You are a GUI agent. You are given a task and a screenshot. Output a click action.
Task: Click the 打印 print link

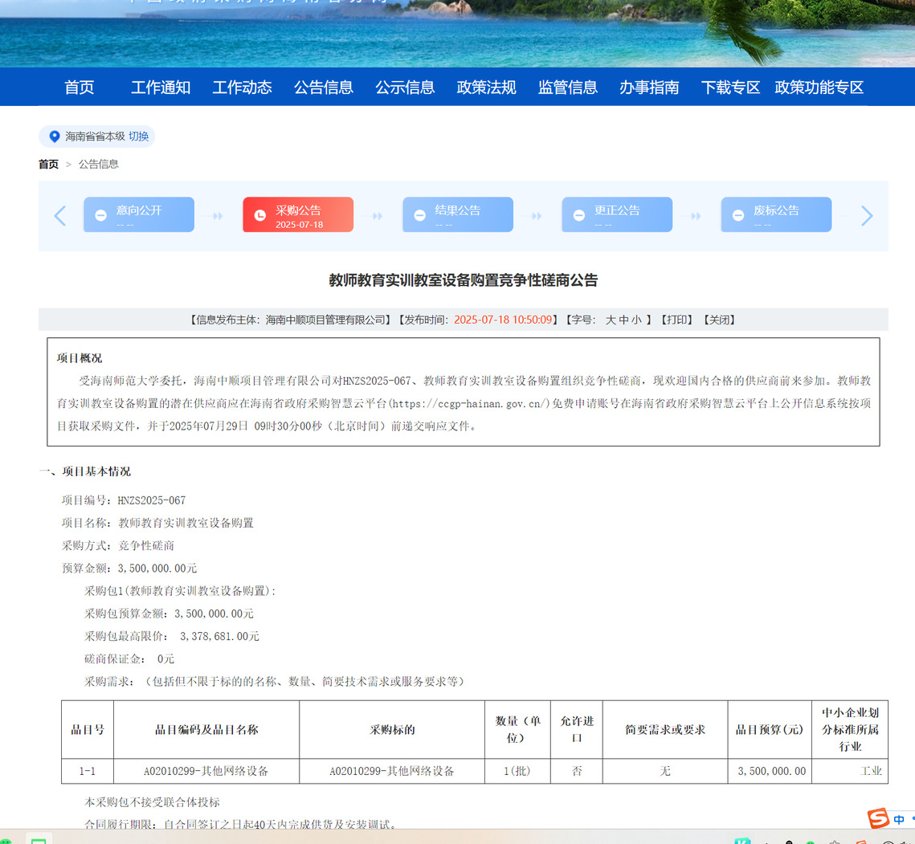coord(676,320)
